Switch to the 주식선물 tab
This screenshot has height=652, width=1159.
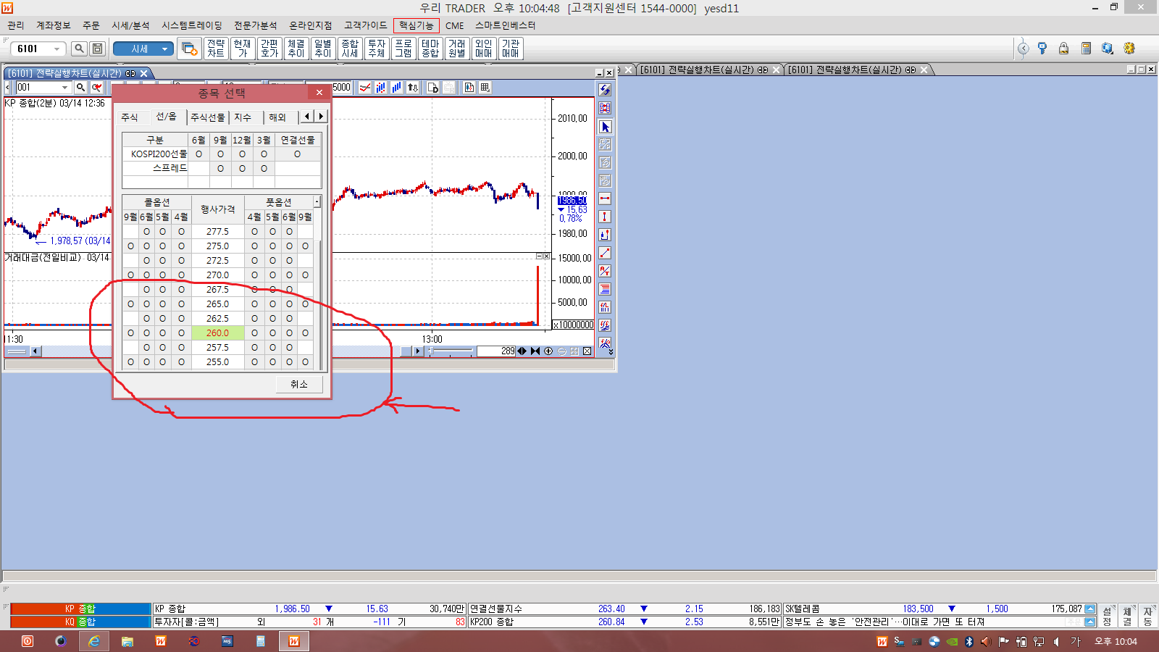pyautogui.click(x=208, y=117)
